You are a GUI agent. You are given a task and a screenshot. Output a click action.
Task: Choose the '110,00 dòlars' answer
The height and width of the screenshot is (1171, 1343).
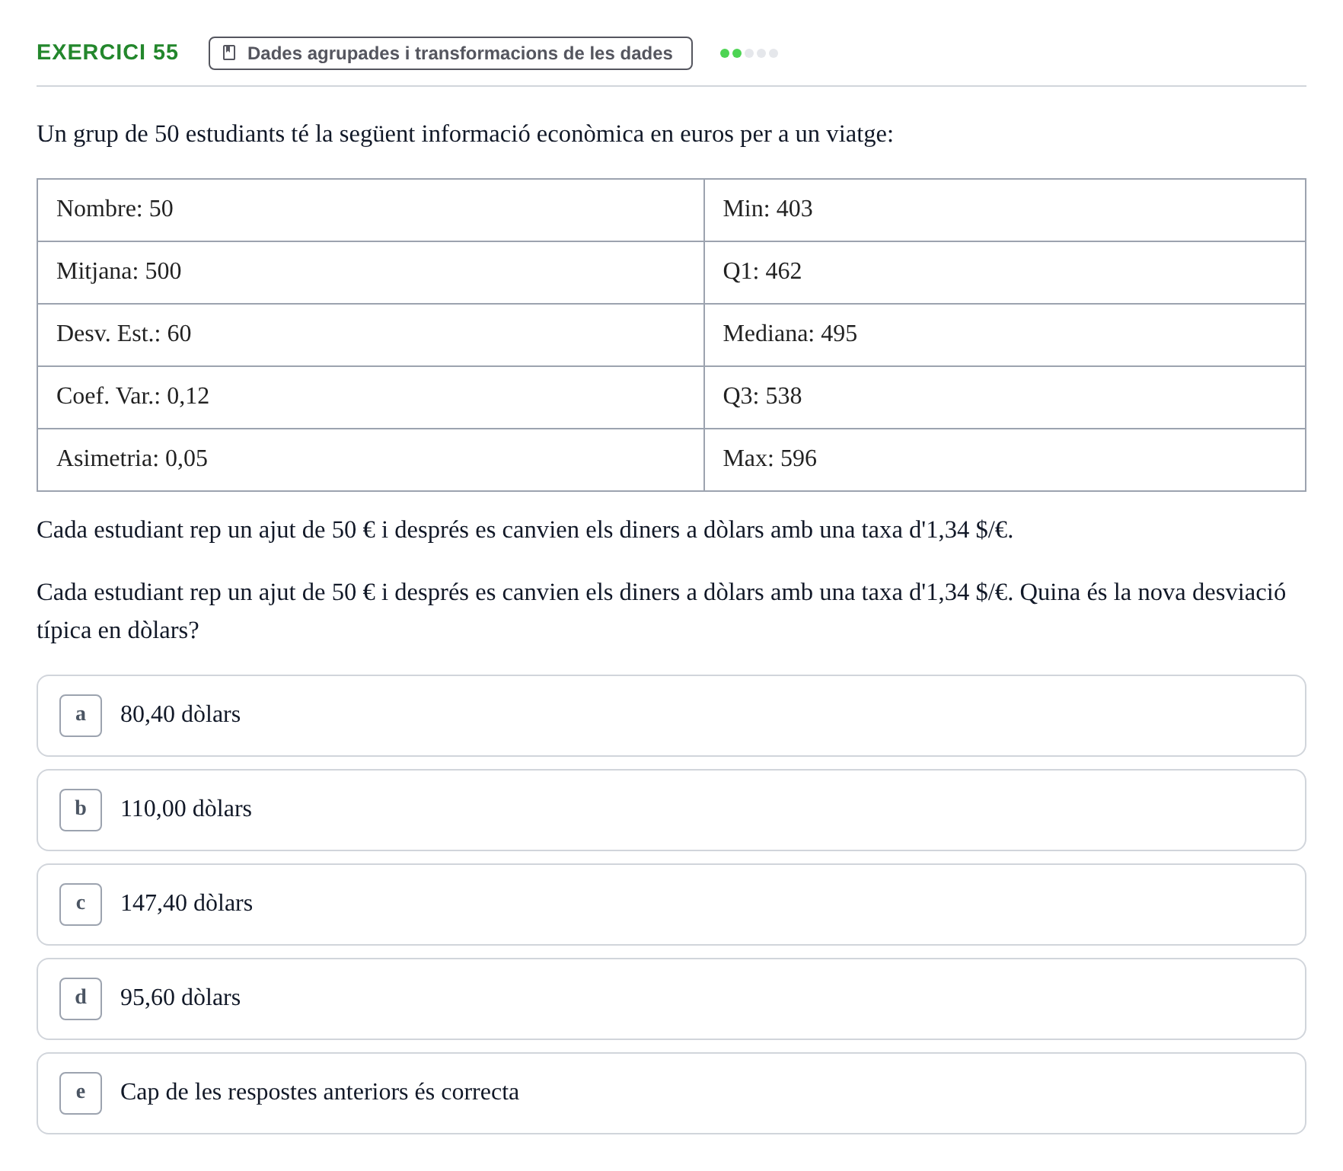tap(671, 810)
